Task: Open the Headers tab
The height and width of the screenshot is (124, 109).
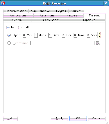Action: pyautogui.click(x=72, y=15)
